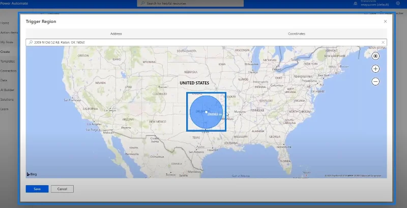The width and height of the screenshot is (407, 208).
Task: Open Solutions in the sidebar
Action: tap(7, 100)
